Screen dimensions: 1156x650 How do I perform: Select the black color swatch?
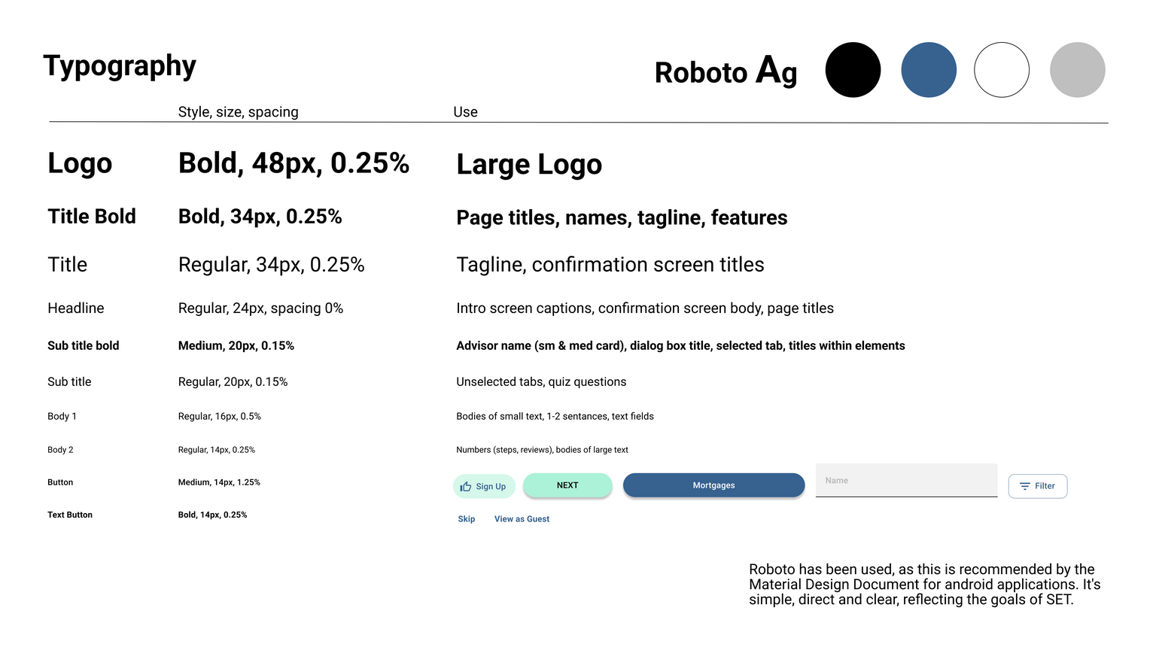(853, 70)
